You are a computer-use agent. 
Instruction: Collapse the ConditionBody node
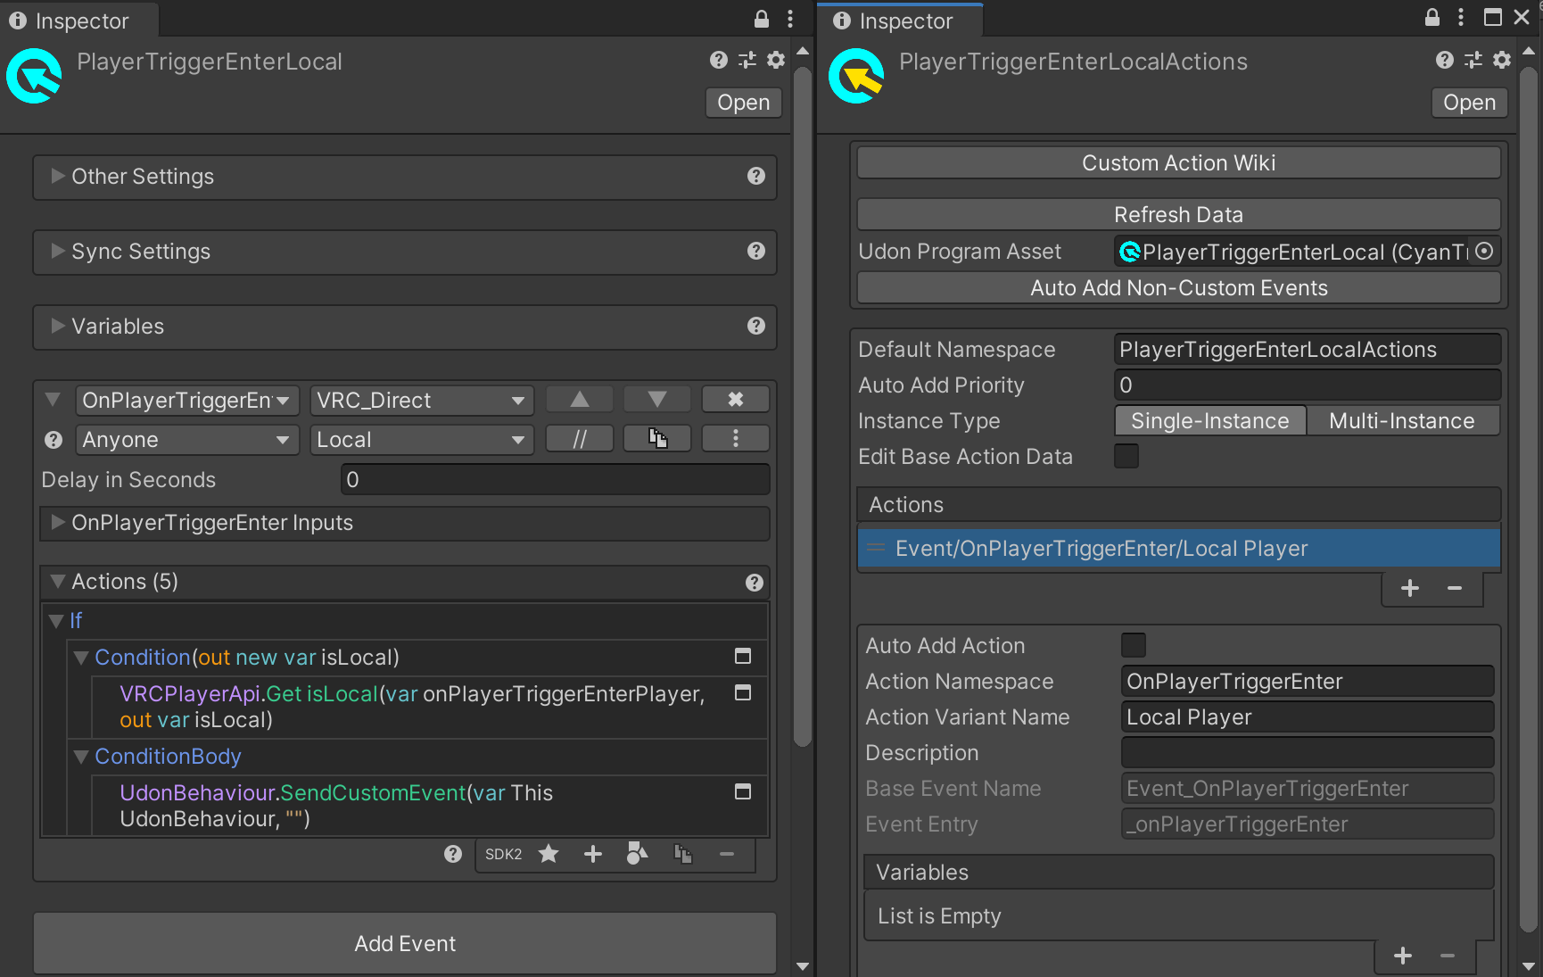click(81, 757)
